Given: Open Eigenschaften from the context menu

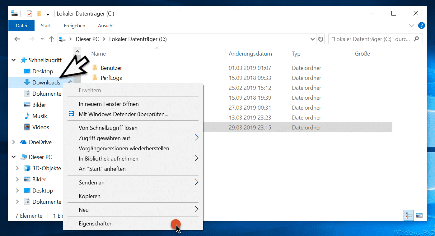Looking at the screenshot, I should 133,224.
